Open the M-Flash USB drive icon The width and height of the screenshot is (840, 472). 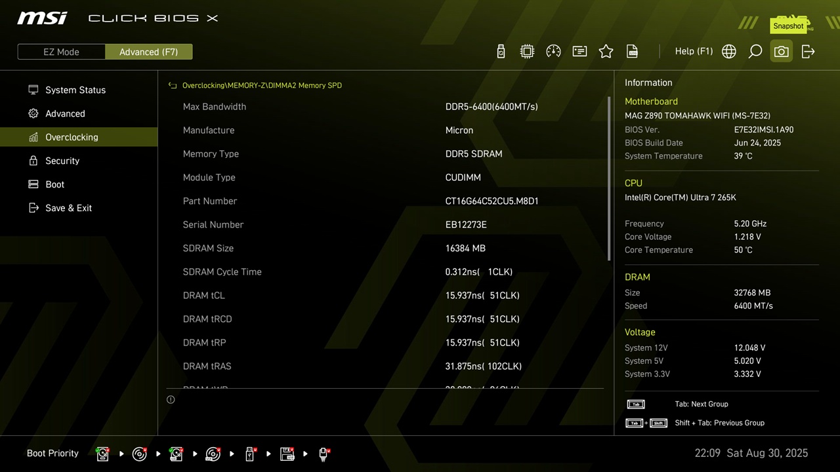(501, 51)
